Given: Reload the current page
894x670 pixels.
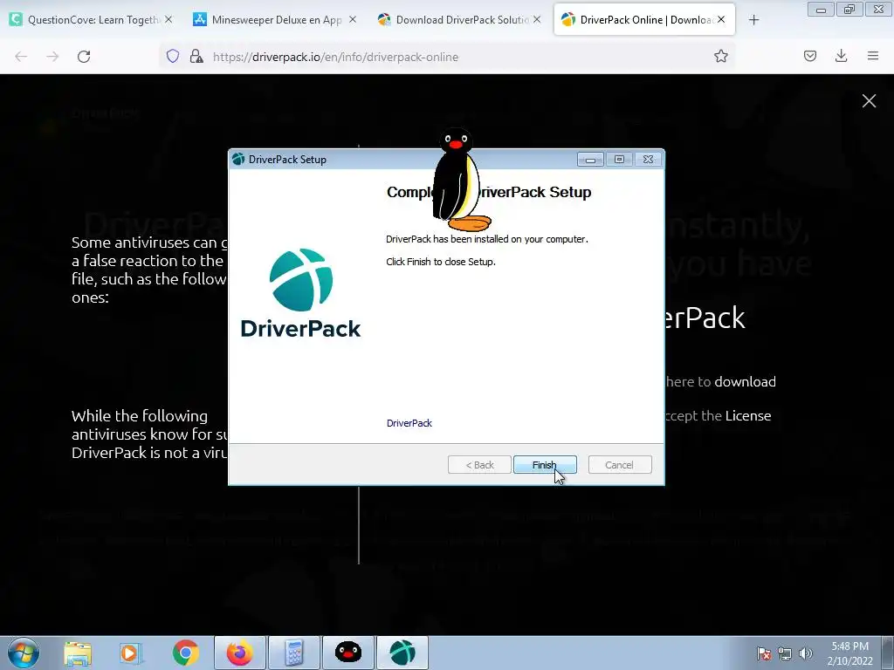Looking at the screenshot, I should point(84,57).
